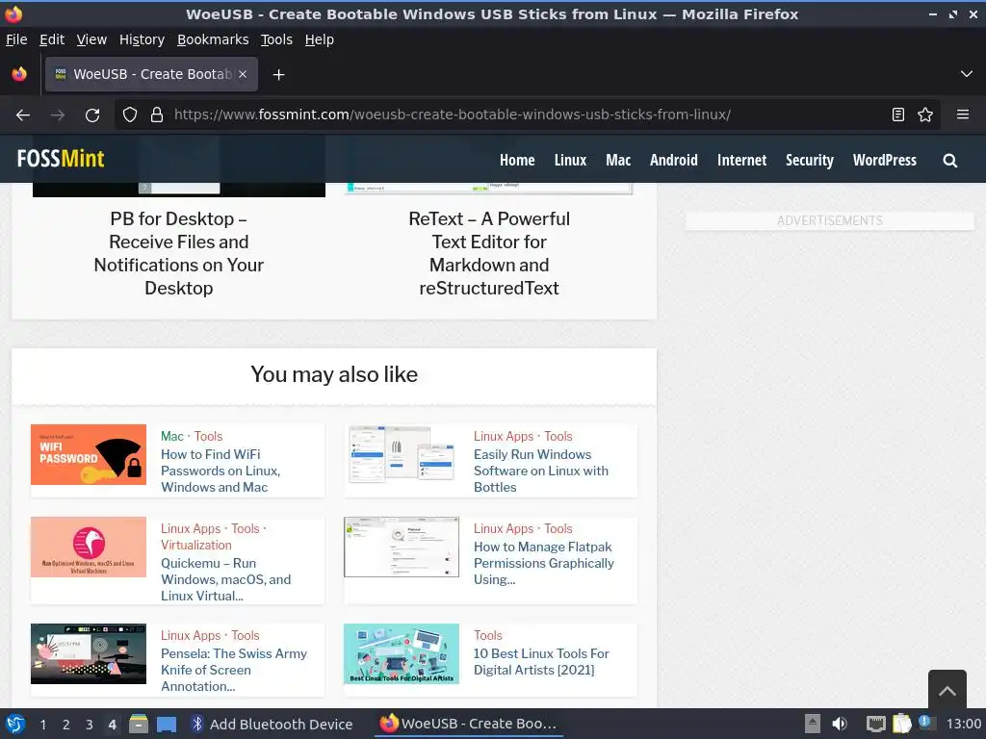The width and height of the screenshot is (986, 739).
Task: Open the Linux navigation link
Action: pos(570,161)
